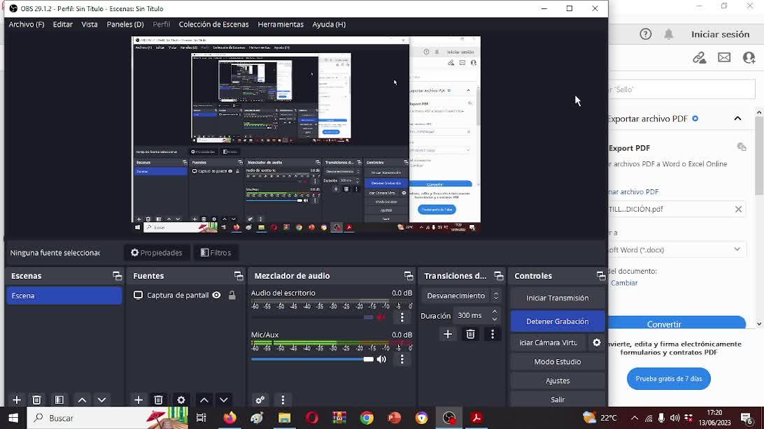
Task: Select the Escena item in scenes list
Action: click(x=64, y=296)
